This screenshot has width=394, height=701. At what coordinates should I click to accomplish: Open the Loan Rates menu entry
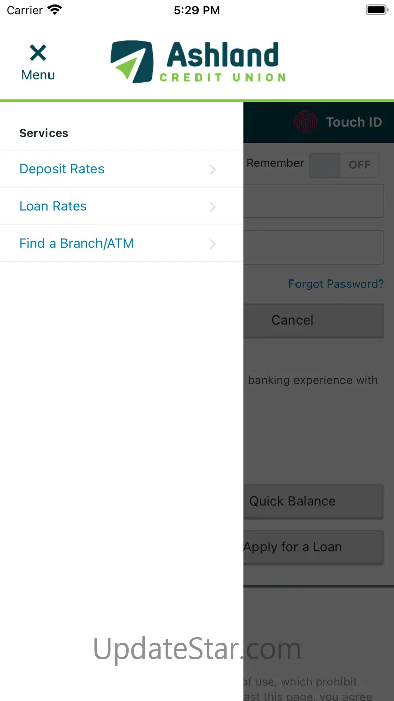(53, 206)
